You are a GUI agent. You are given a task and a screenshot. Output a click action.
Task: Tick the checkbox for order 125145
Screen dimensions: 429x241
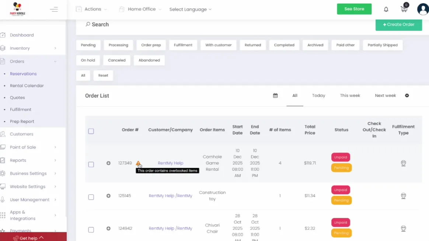pyautogui.click(x=91, y=197)
